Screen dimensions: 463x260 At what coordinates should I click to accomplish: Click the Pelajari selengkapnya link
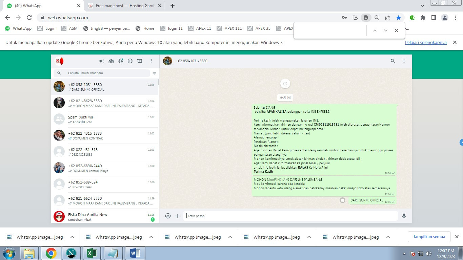click(x=426, y=43)
